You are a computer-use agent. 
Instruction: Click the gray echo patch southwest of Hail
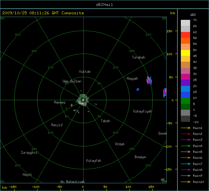point(76,111)
